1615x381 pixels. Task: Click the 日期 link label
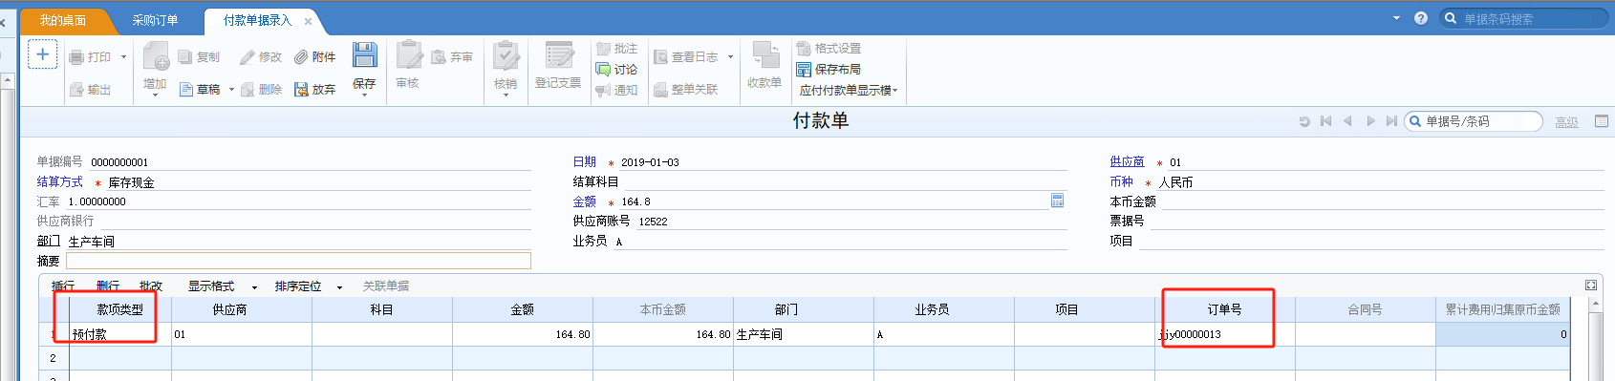[x=585, y=162]
